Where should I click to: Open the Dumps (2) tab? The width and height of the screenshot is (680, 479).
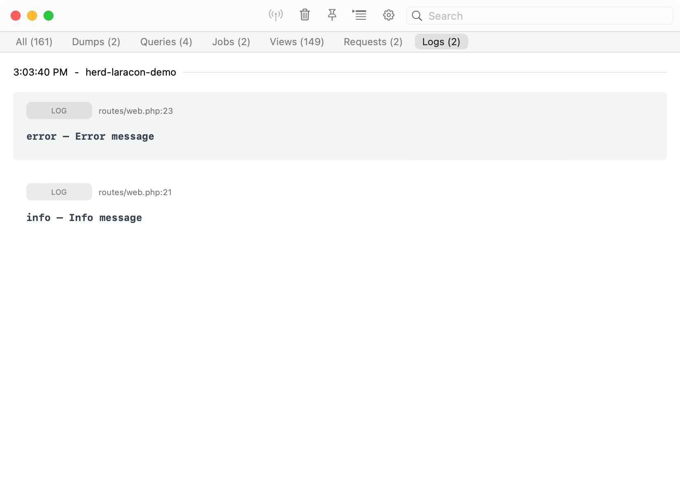[96, 42]
